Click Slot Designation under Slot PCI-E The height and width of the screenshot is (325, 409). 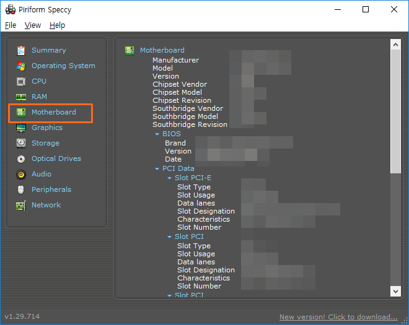[206, 211]
